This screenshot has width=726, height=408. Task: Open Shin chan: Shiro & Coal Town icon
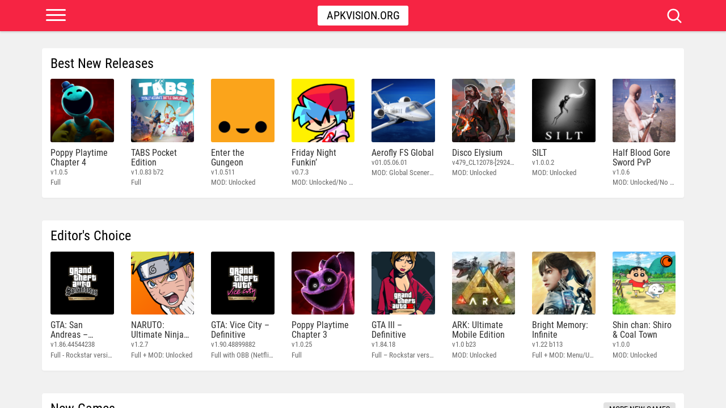click(x=644, y=283)
